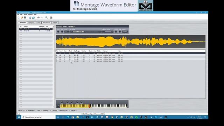Click the Format column header in table
The height and width of the screenshot is (126, 224).
(x=105, y=51)
